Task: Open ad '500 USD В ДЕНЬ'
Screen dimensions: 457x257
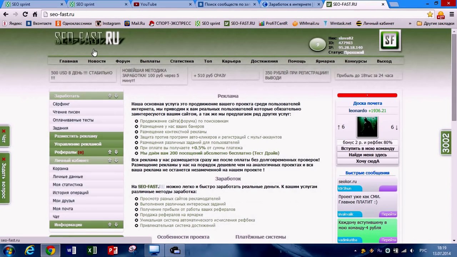Action: [x=82, y=75]
